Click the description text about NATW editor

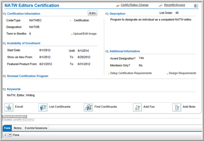151,20
